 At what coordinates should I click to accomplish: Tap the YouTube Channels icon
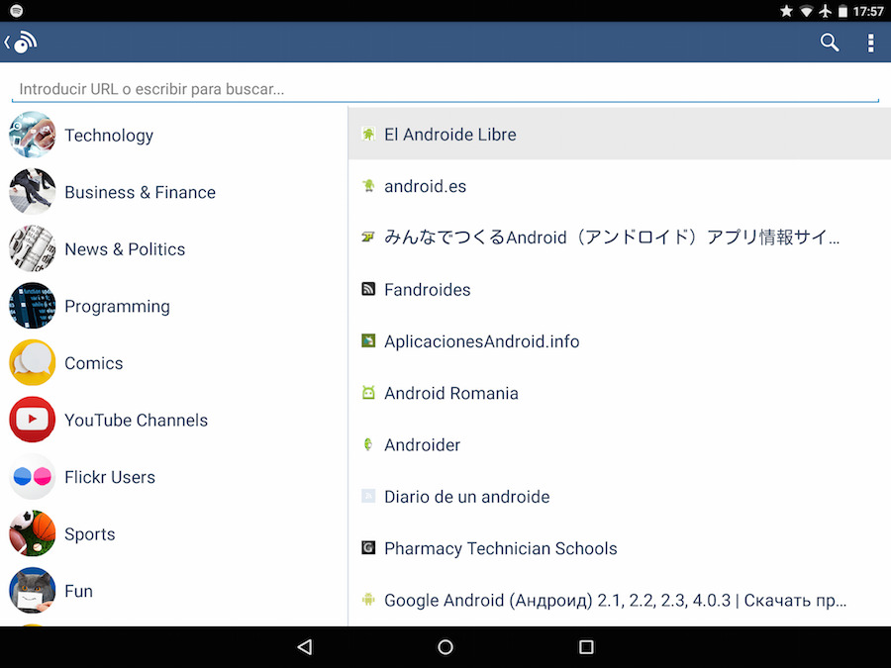[x=33, y=420]
